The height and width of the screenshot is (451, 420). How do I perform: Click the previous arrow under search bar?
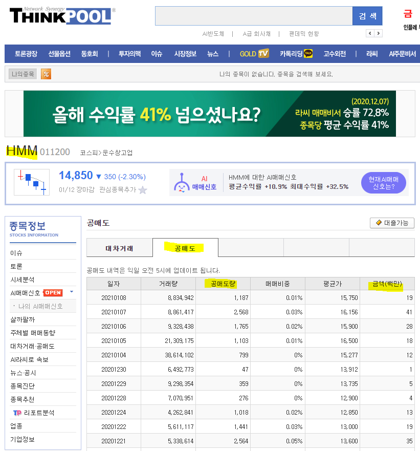tap(370, 33)
